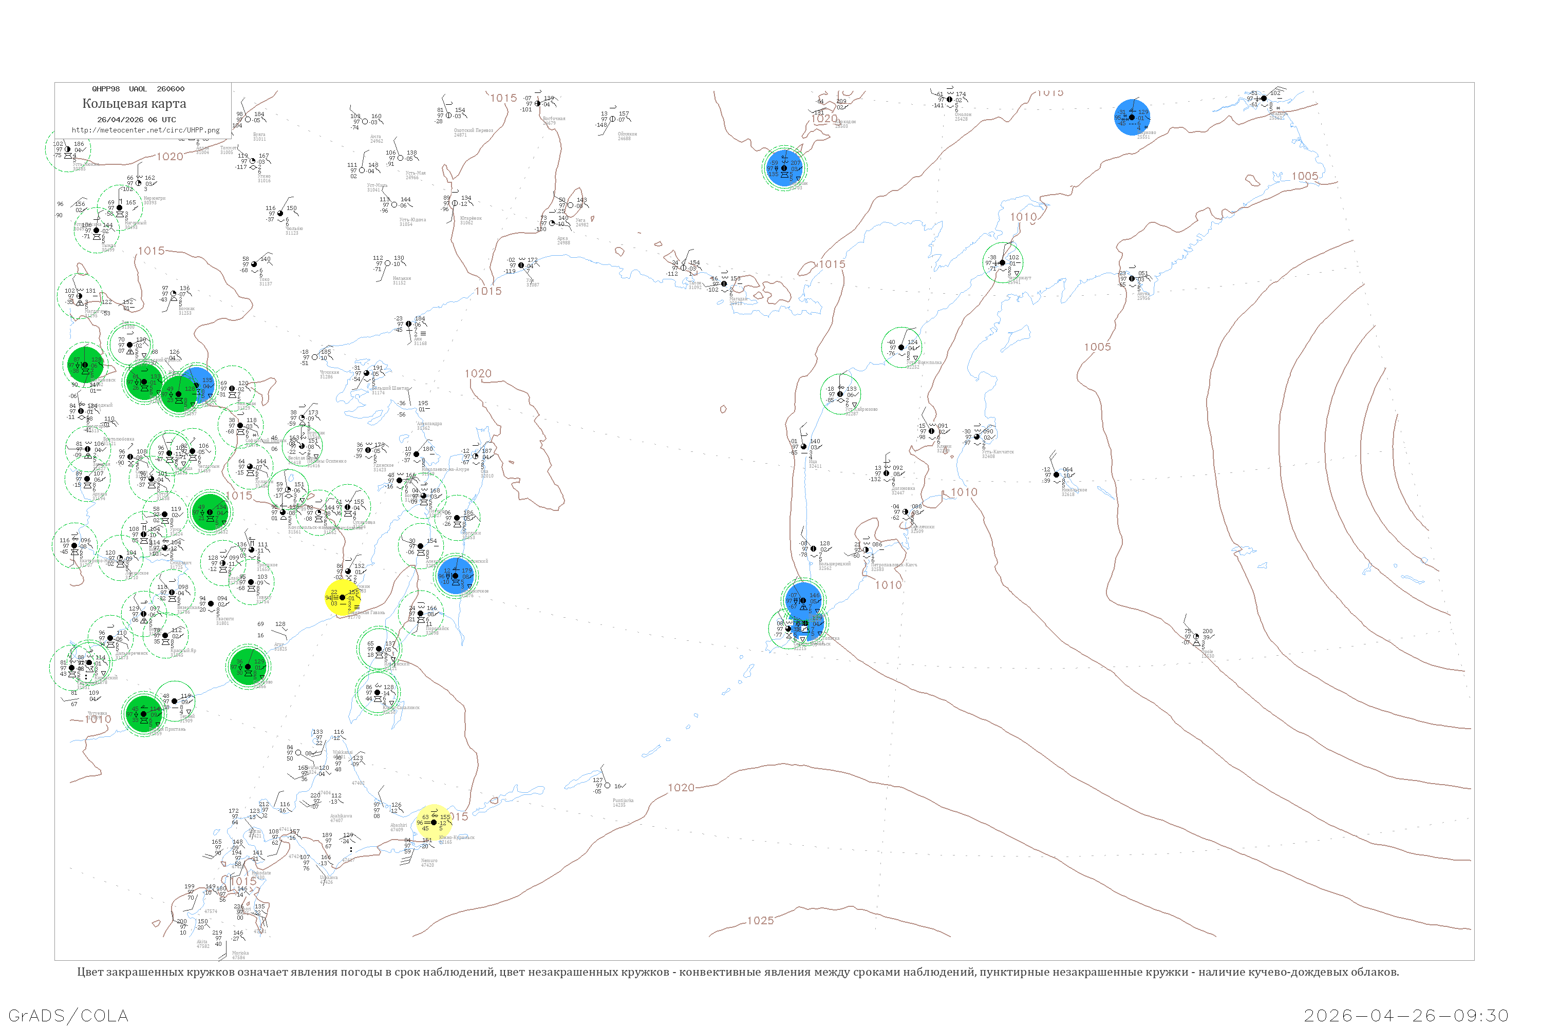Image resolution: width=1541 pixels, height=1027 pixels.
Task: Click the Russian legend caption below the map
Action: tap(738, 972)
